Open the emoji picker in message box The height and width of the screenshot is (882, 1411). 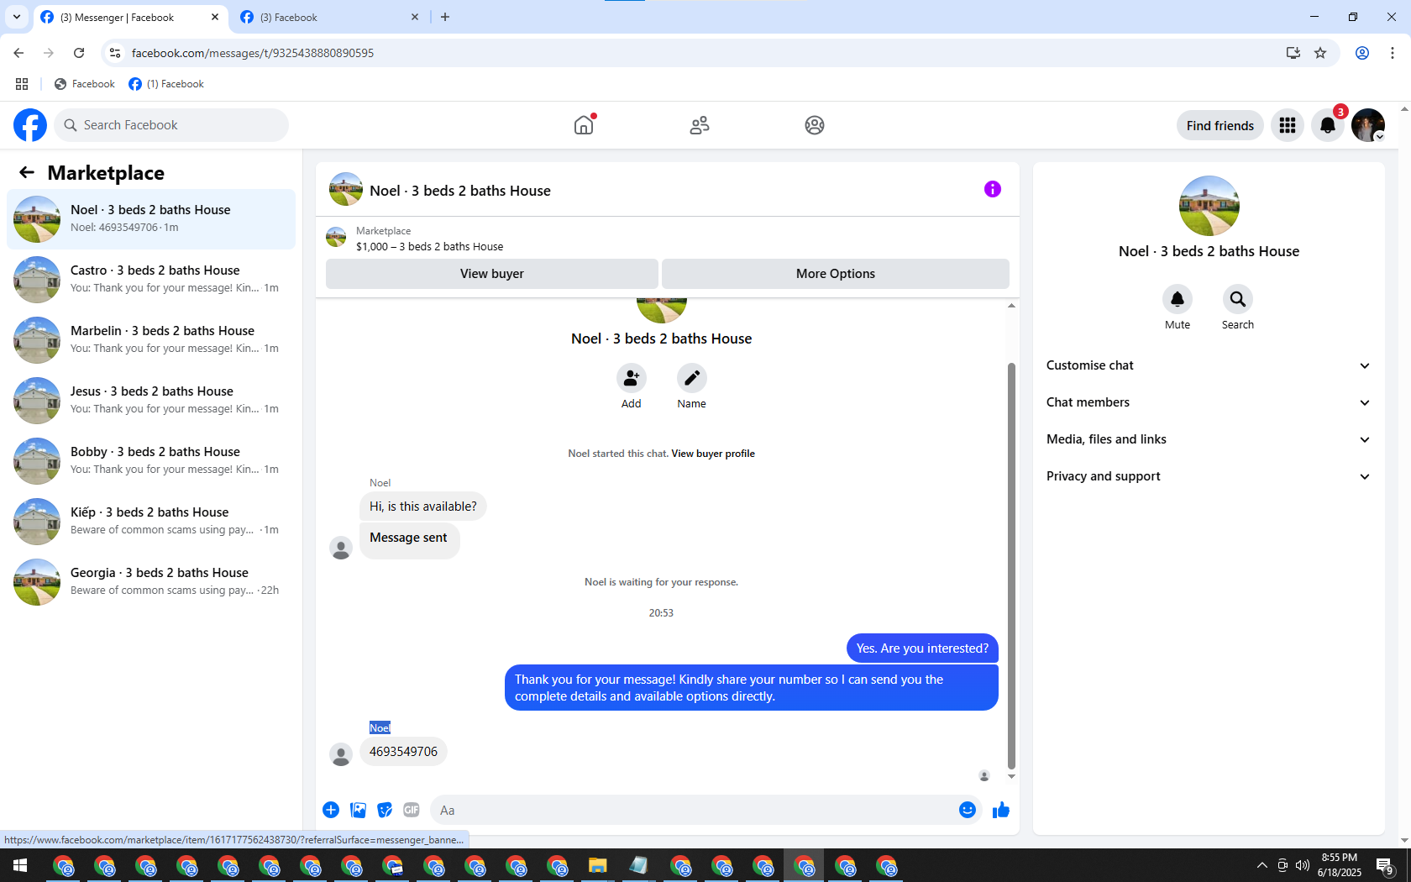click(968, 810)
